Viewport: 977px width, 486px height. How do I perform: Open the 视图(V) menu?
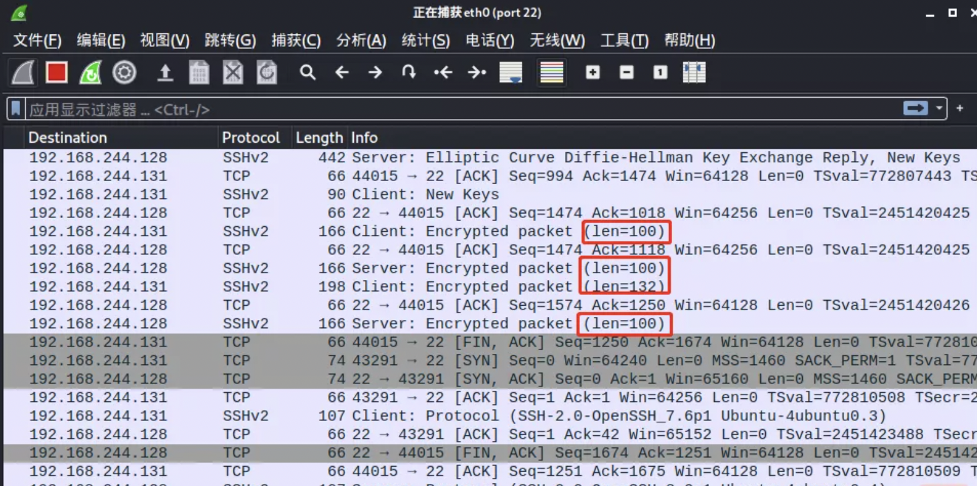[x=165, y=41]
